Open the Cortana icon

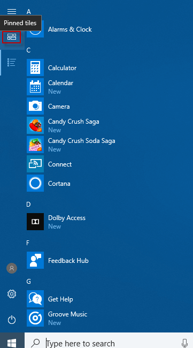click(35, 183)
